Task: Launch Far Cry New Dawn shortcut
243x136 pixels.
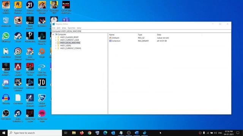Action: tap(42, 116)
